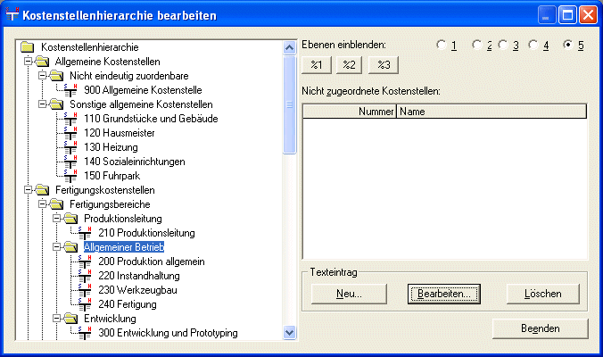Select 220 Instandhaltung text in tree
Viewport: 603px width, 357px height.
coord(139,276)
